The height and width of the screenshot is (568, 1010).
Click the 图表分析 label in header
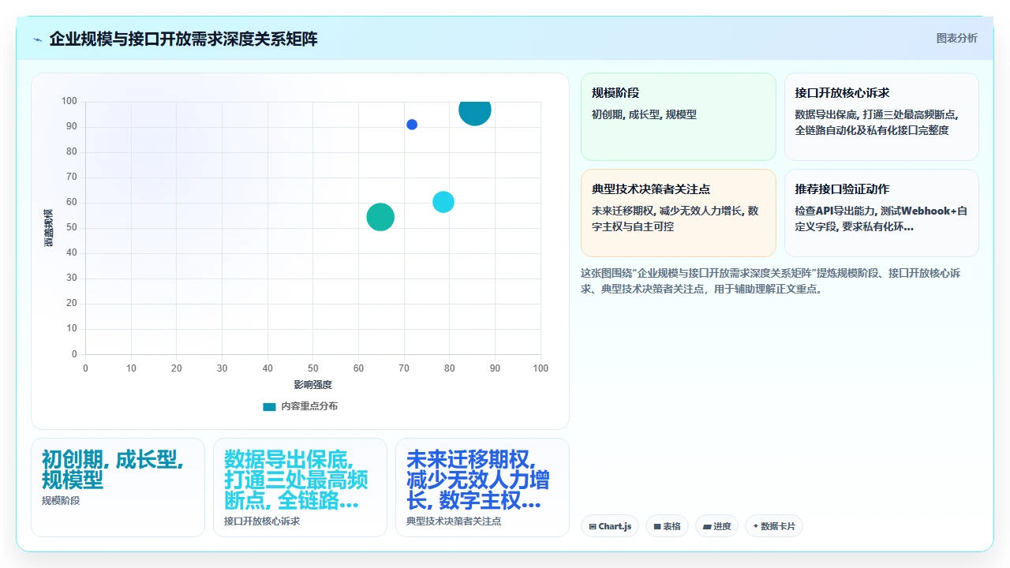[956, 38]
